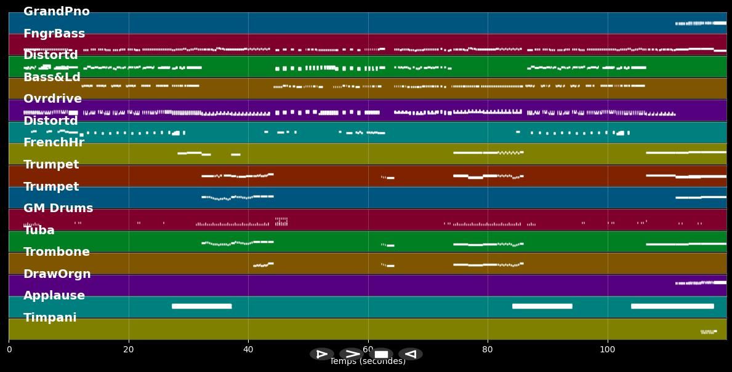Click the Ovrdrive track label
The image size is (732, 372).
coord(51,98)
